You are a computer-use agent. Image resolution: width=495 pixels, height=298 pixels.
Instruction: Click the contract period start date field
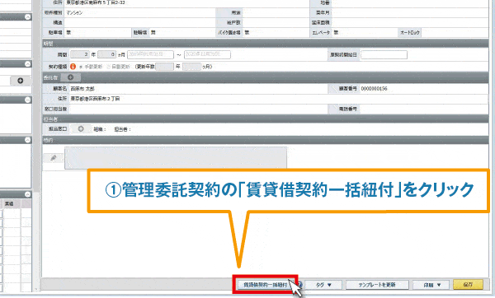point(150,54)
